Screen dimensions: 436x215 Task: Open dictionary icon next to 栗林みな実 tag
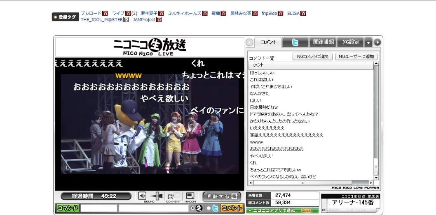pyautogui.click(x=255, y=13)
